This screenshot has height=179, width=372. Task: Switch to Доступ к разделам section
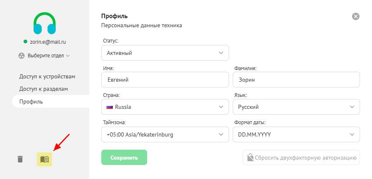coord(43,89)
